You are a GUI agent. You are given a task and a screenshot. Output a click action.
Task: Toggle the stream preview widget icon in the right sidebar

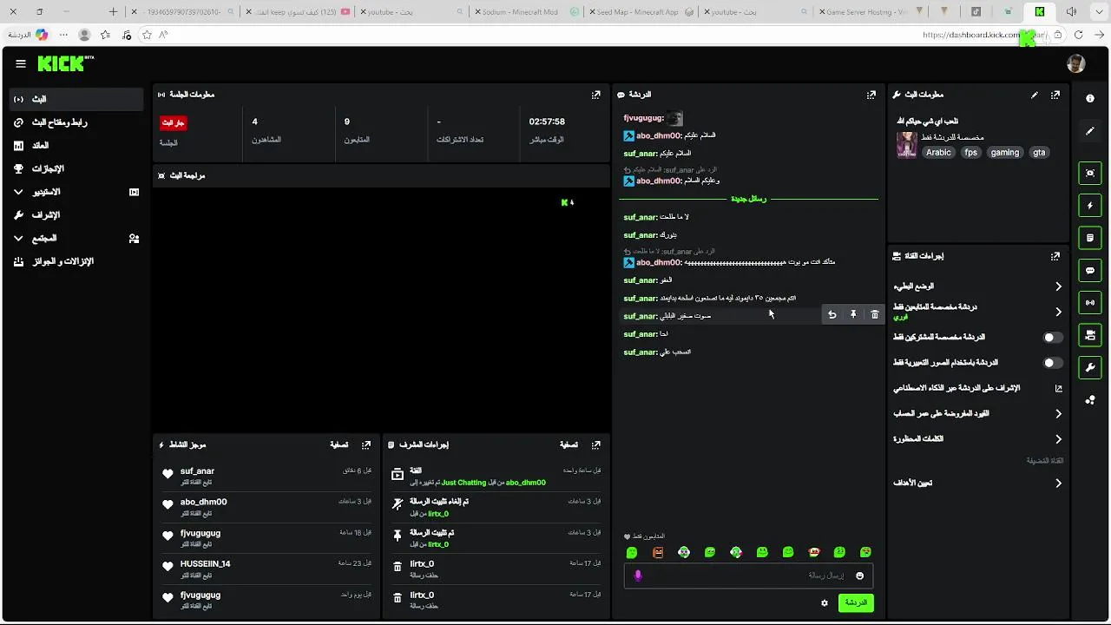point(1090,173)
